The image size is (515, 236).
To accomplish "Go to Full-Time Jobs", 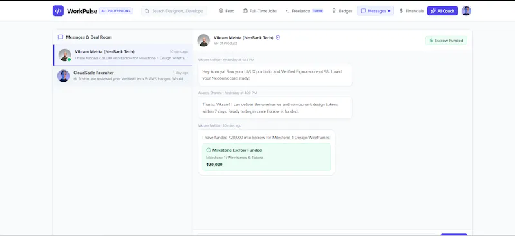I will [x=260, y=11].
